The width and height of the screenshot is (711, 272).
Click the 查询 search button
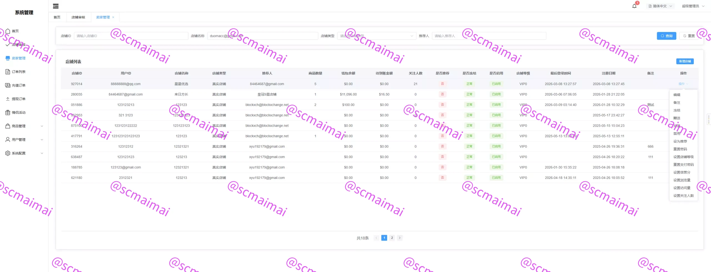[667, 36]
